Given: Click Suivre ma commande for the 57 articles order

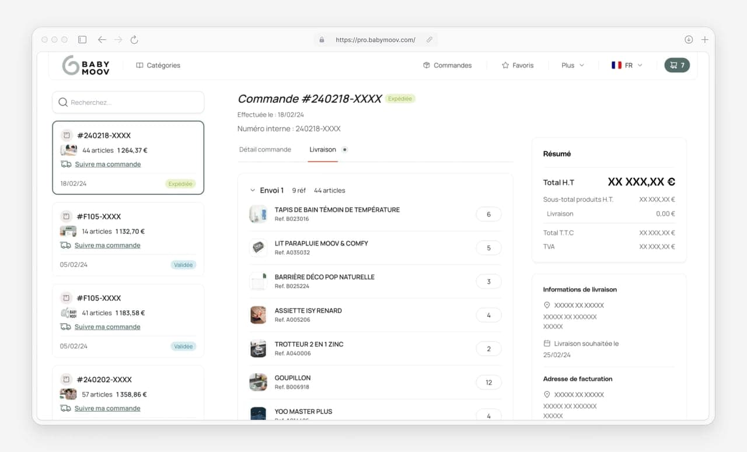Looking at the screenshot, I should [107, 408].
